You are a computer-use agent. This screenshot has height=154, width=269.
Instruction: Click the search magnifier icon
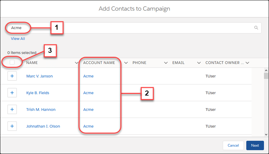coord(256,28)
